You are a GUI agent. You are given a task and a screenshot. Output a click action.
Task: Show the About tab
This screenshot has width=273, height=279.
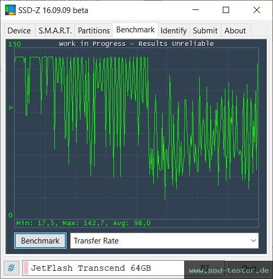click(x=235, y=30)
